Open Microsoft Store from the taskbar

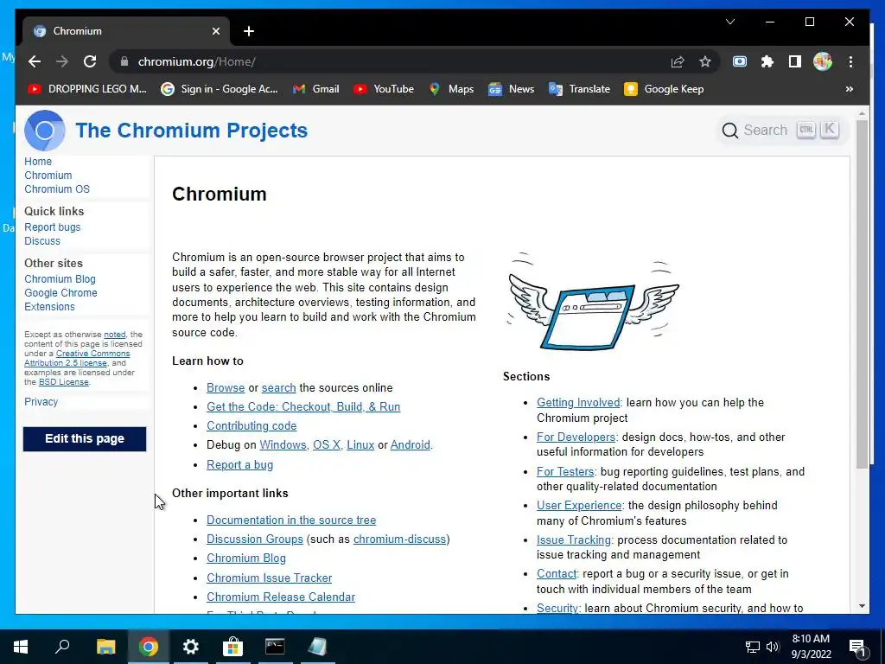coord(232,647)
